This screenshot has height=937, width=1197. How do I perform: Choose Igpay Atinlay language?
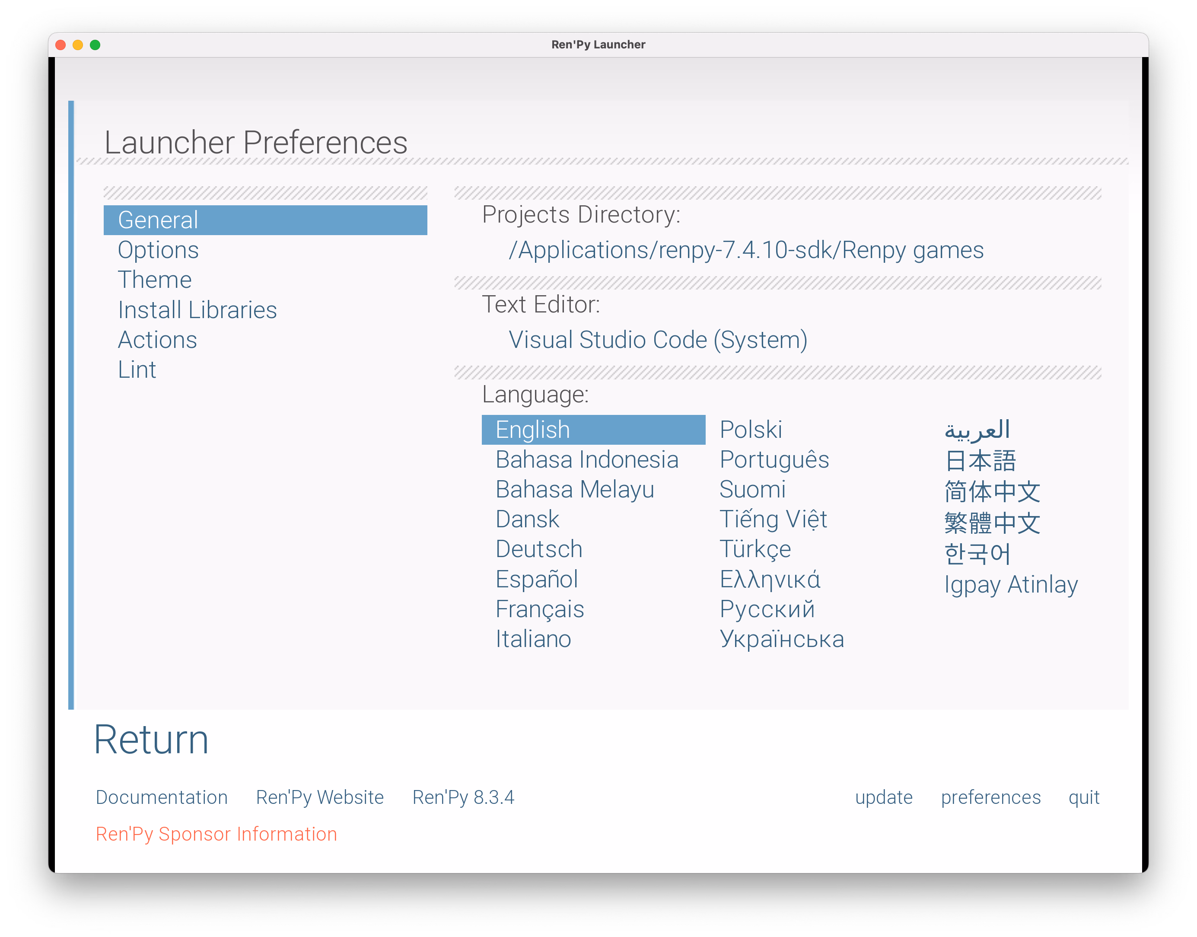pos(1010,585)
